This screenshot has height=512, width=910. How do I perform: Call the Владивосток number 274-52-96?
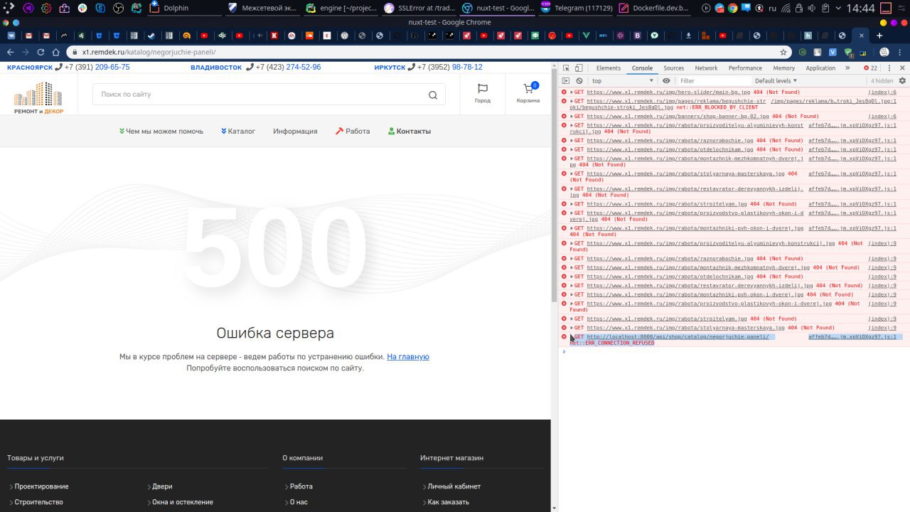[x=304, y=67]
